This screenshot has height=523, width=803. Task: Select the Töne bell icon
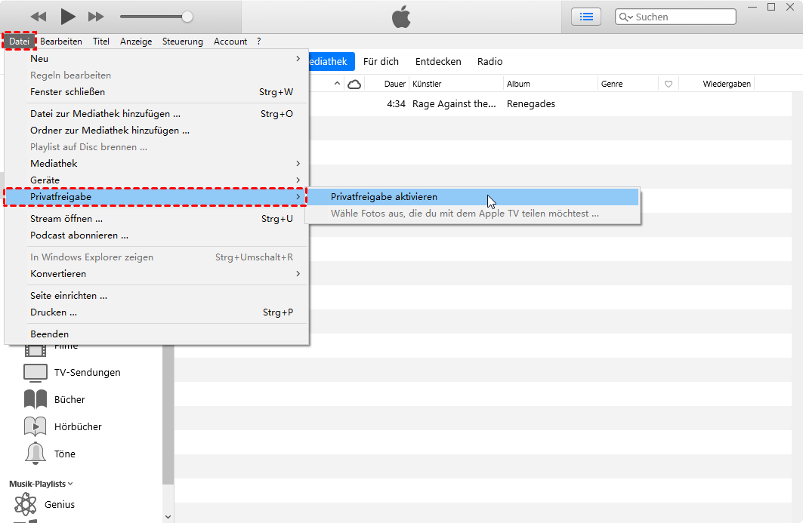[x=36, y=454]
